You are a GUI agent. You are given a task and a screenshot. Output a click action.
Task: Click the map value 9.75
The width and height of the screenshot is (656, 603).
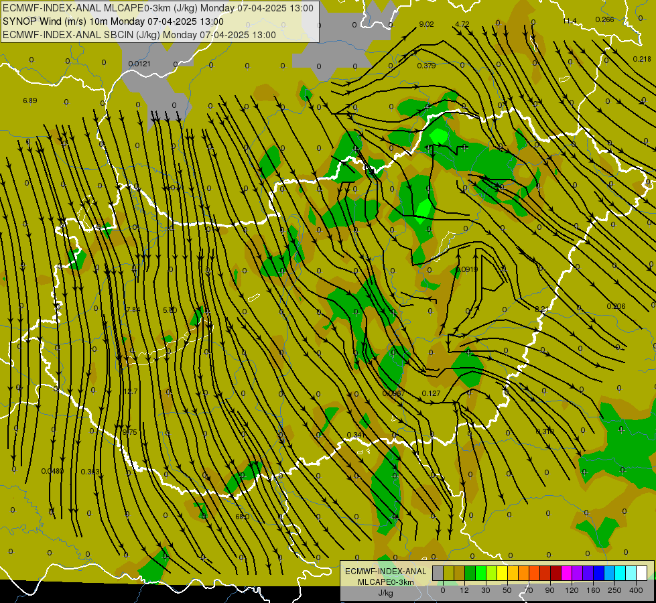(x=130, y=432)
